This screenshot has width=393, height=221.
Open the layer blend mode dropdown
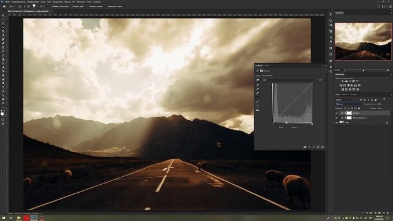(348, 104)
